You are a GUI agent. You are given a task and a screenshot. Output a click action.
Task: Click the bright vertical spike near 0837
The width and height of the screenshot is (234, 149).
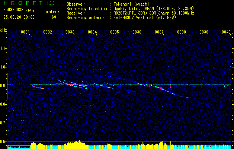point(171,85)
